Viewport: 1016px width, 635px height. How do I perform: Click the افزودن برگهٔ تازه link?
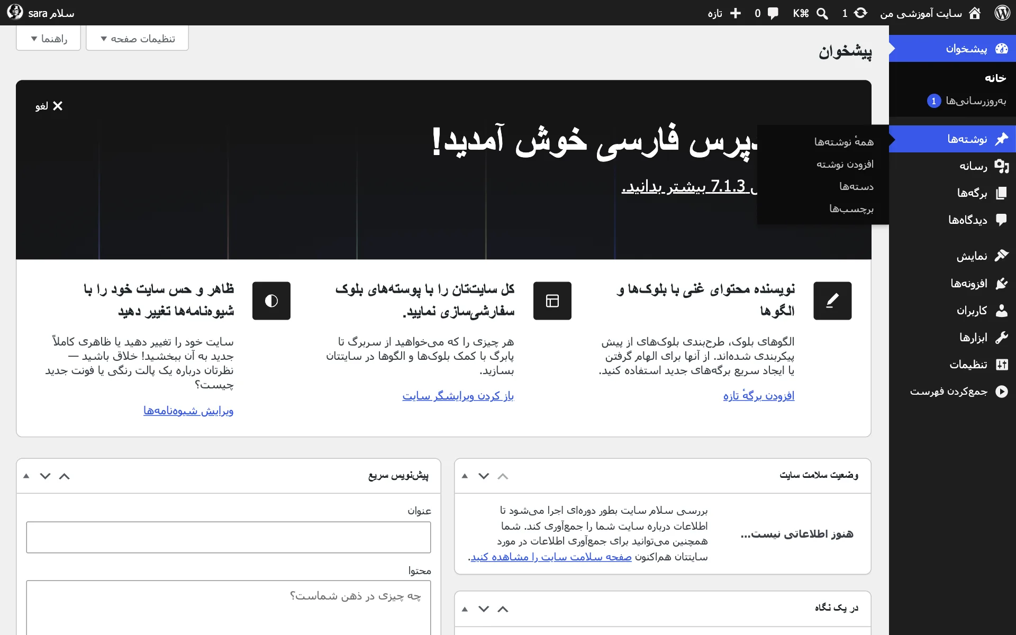(x=759, y=395)
